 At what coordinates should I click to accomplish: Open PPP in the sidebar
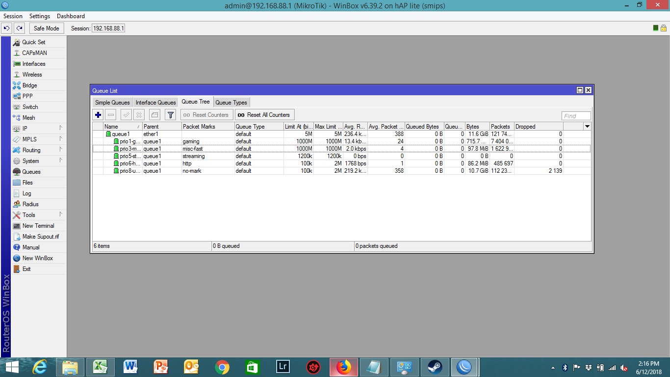click(39, 96)
